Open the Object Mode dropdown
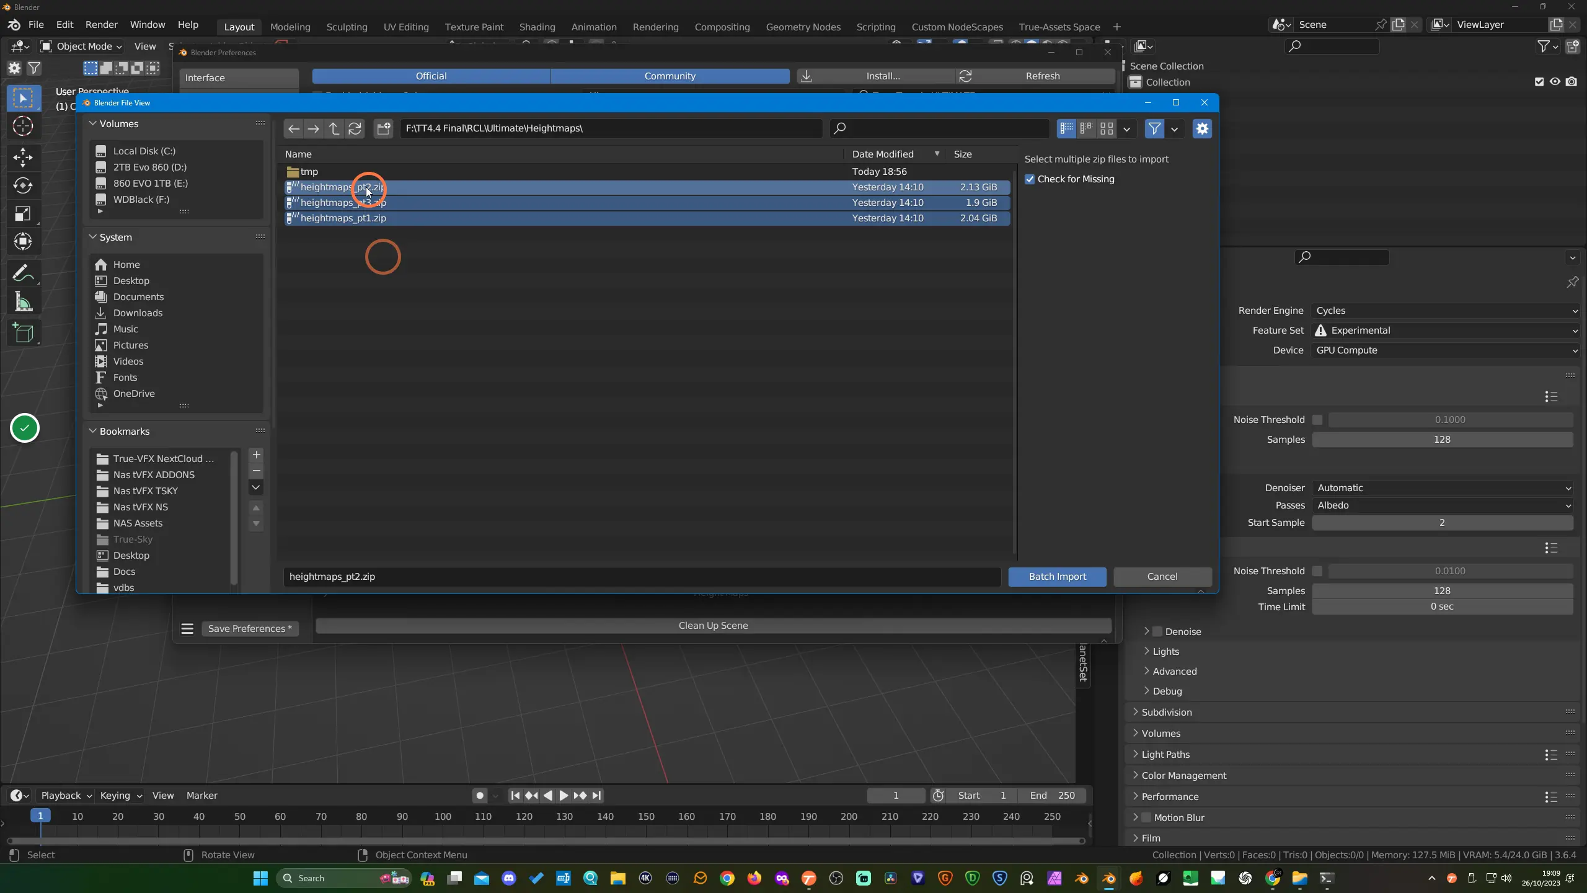Viewport: 1587px width, 893px height. pyautogui.click(x=82, y=47)
